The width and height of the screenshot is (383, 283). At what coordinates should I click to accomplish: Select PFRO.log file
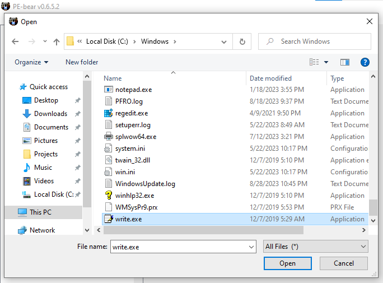(x=129, y=101)
